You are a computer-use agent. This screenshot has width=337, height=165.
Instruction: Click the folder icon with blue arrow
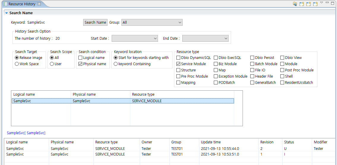click(x=295, y=4)
